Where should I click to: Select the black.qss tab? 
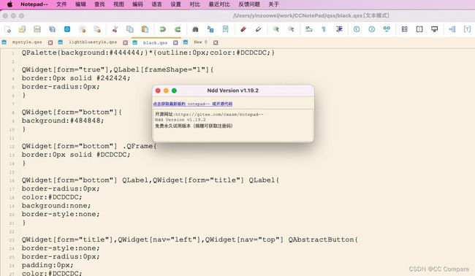click(x=155, y=42)
